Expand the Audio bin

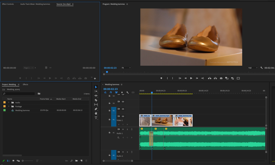point(9,103)
